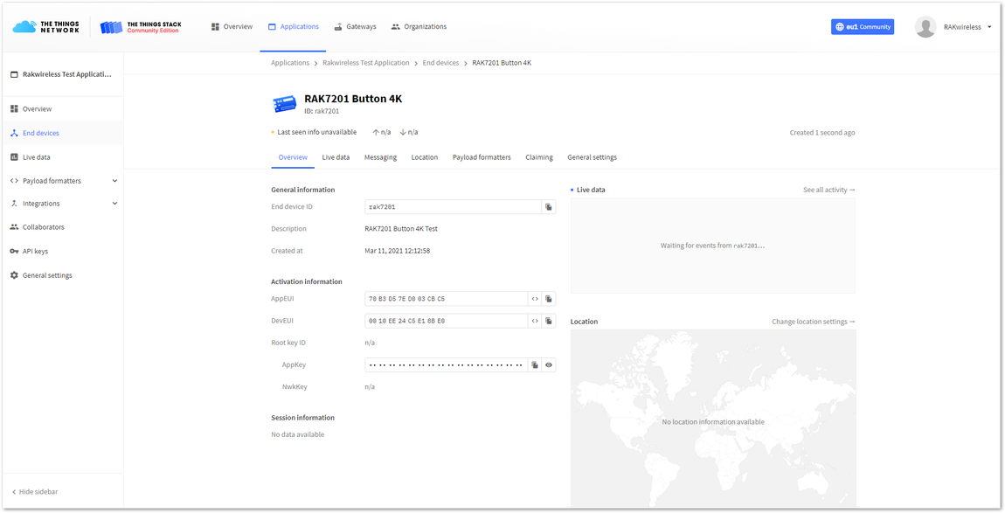
Task: Switch to the Location tab
Action: pos(425,157)
